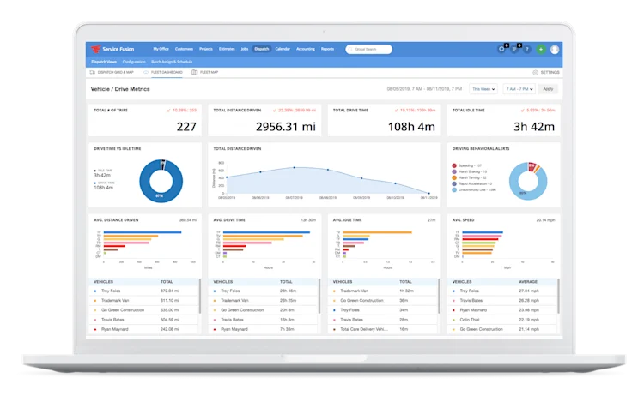644x408 pixels.
Task: Click the 3h 42m total idle time
Action: pos(534,127)
